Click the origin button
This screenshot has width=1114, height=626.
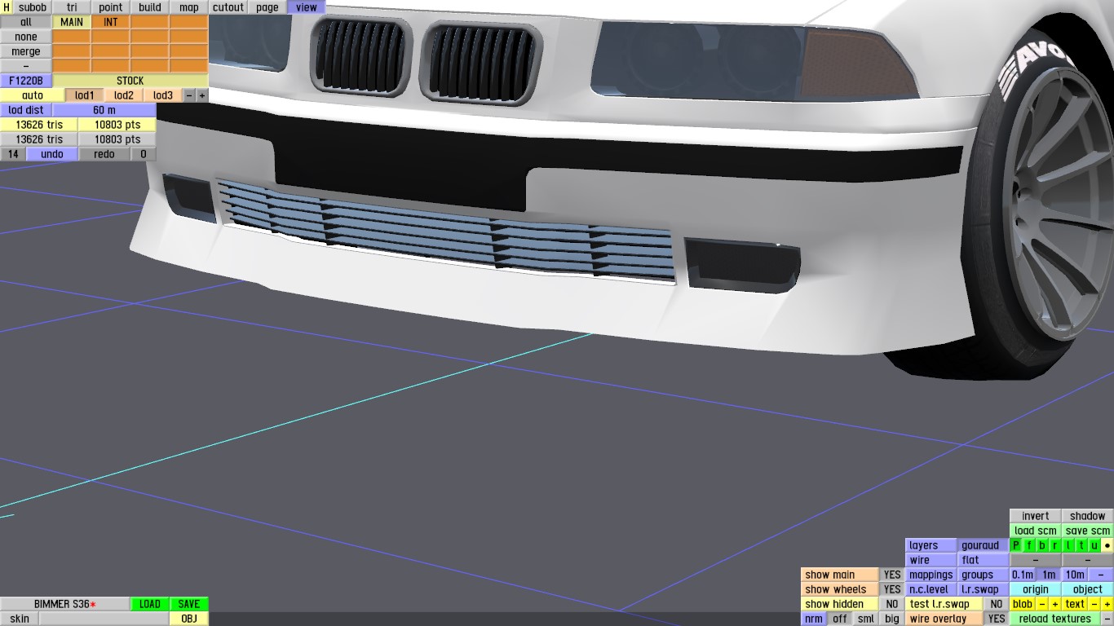(1036, 589)
